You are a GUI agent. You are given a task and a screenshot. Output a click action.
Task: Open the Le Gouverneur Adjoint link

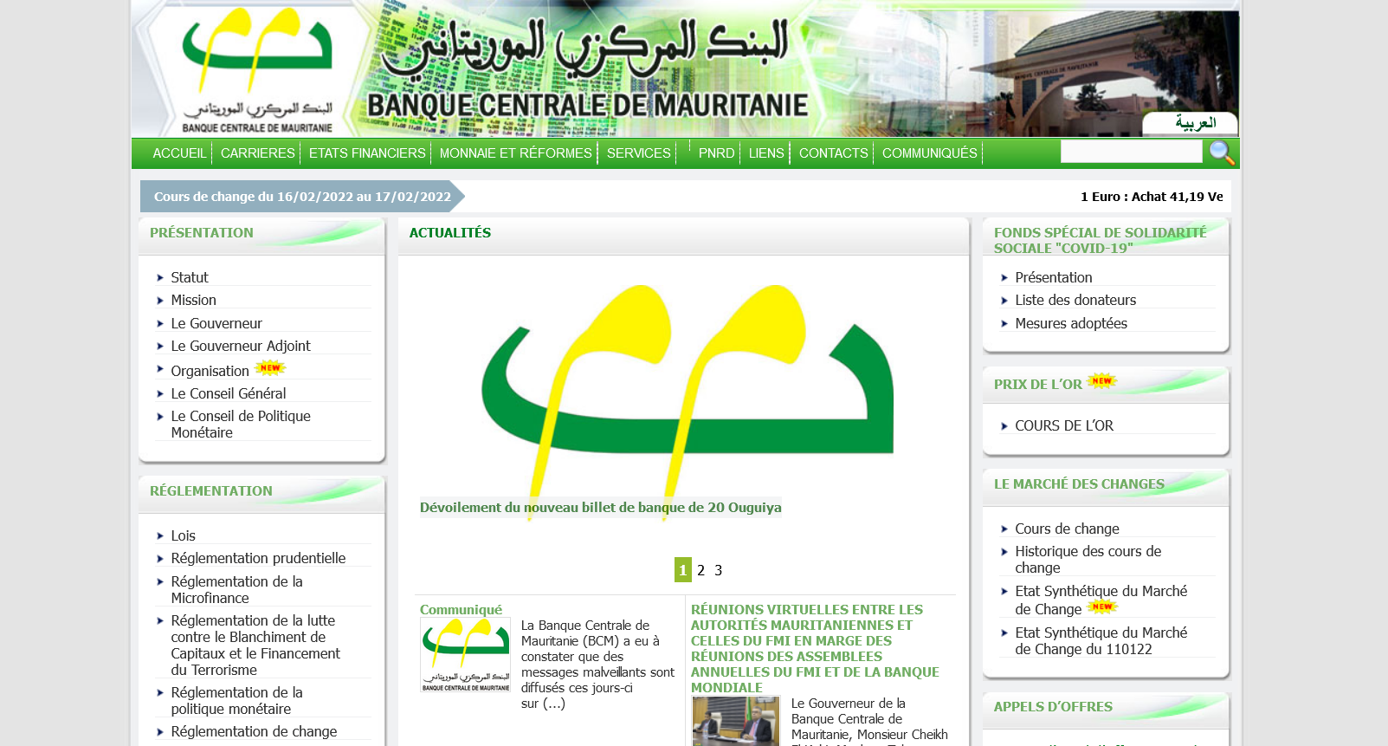(241, 346)
